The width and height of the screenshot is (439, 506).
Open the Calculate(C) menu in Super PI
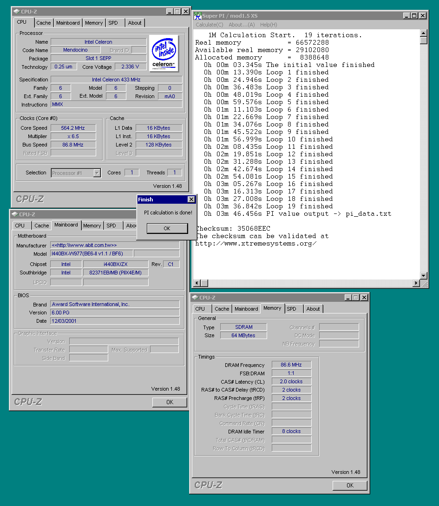pyautogui.click(x=209, y=25)
